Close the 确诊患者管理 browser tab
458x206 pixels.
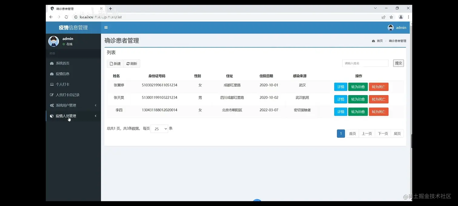coord(101,8)
